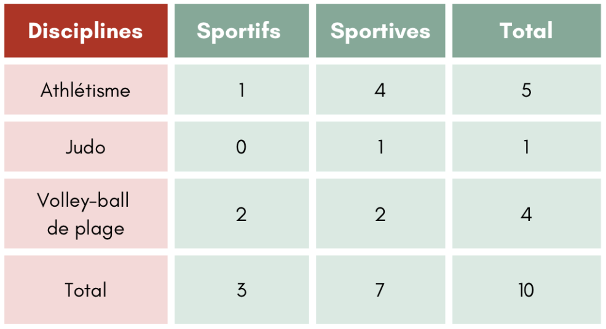Select the Athlétisme row label

point(85,90)
